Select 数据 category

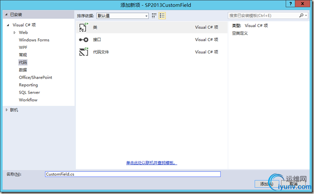tap(23, 70)
